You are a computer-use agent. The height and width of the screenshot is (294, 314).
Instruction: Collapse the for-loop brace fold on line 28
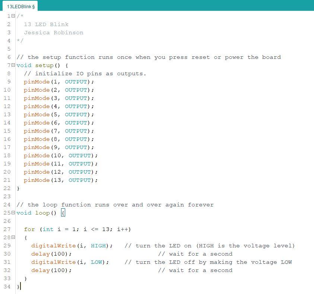pos(13,237)
